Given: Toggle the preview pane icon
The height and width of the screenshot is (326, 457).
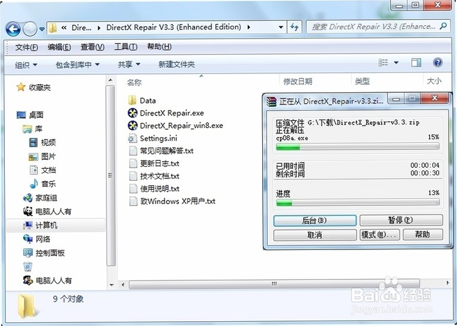Looking at the screenshot, I should (416, 62).
